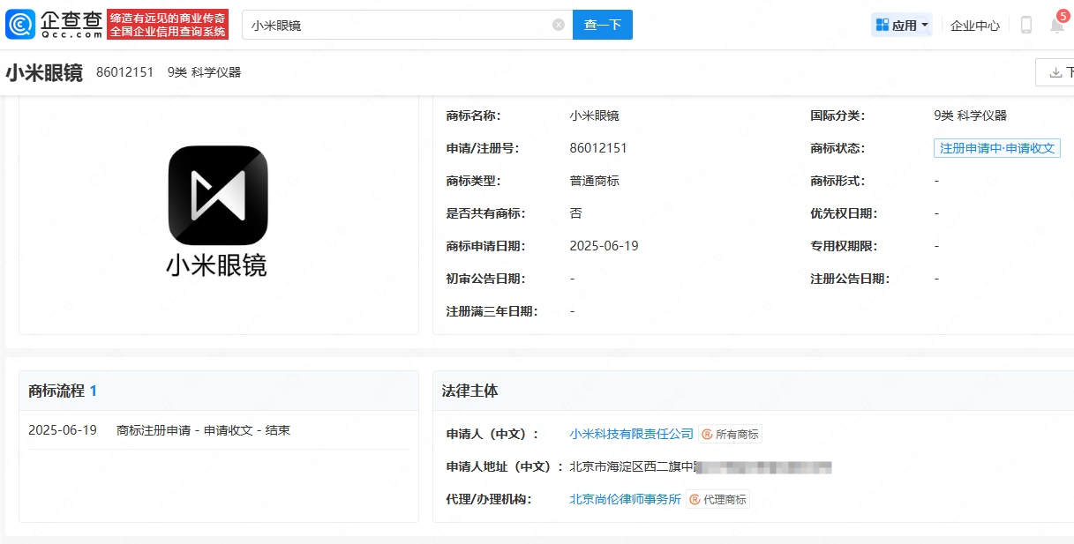This screenshot has height=544, width=1074.
Task: Click the 小米眼镜 trademark image
Action: 217,212
